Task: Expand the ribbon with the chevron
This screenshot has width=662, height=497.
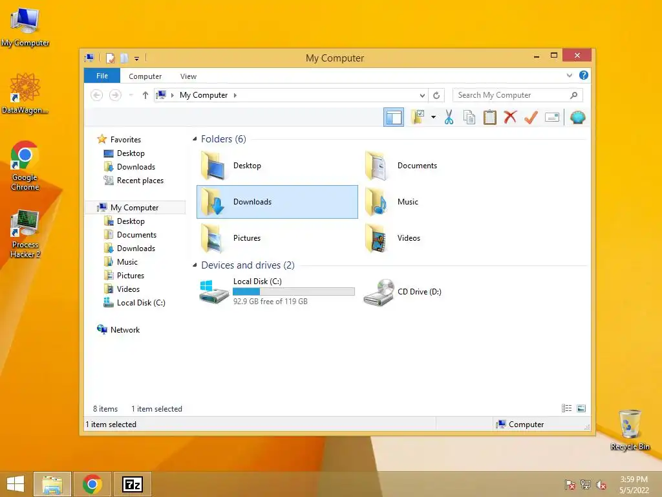Action: [569, 76]
